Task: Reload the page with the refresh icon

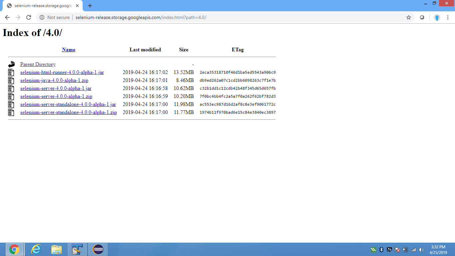Action: (29, 17)
